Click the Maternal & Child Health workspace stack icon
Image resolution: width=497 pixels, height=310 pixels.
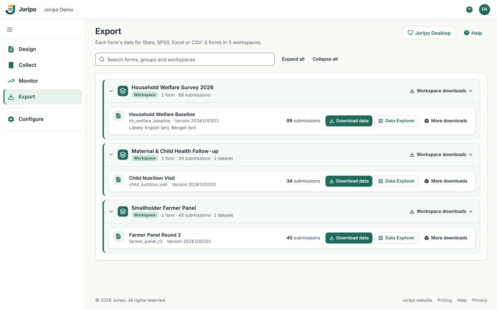[123, 155]
